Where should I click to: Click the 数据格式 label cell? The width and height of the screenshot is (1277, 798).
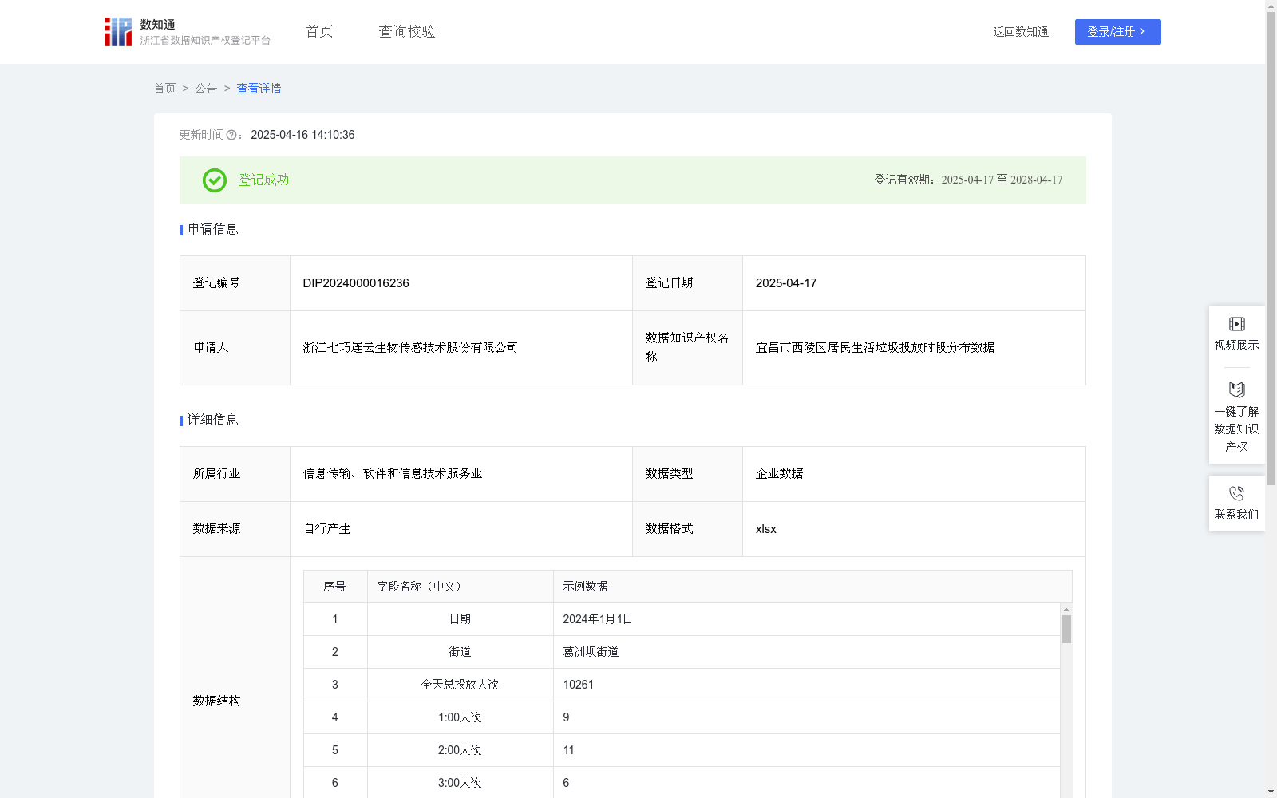click(687, 529)
